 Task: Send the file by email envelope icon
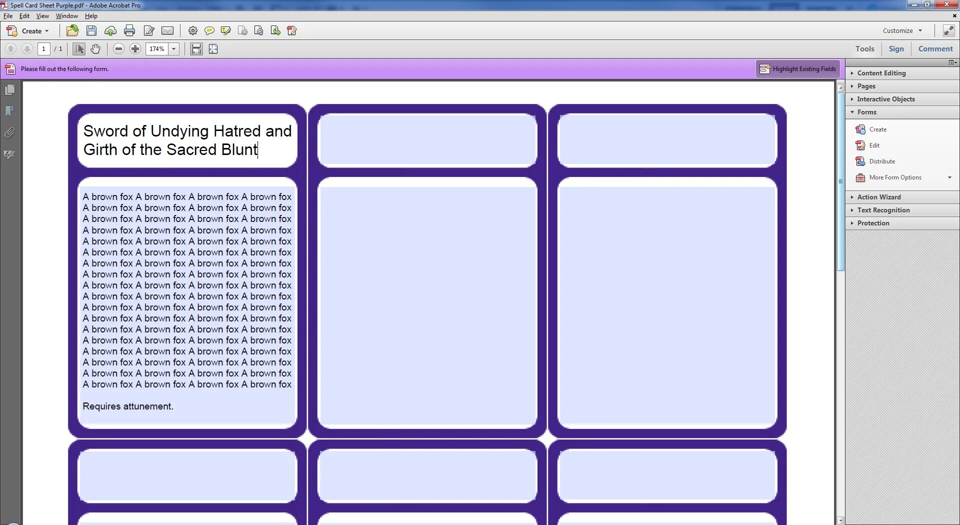(167, 31)
